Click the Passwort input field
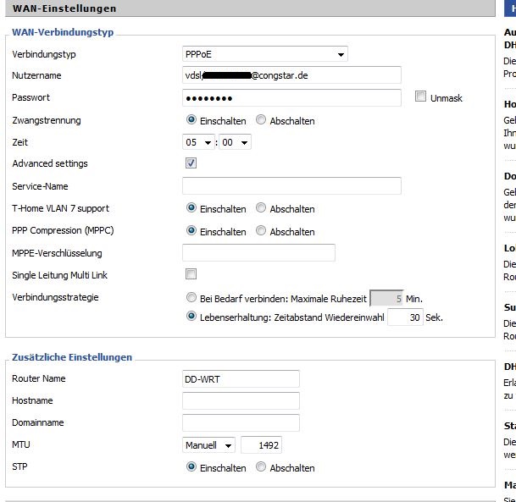The height and width of the screenshot is (502, 516). coord(291,97)
